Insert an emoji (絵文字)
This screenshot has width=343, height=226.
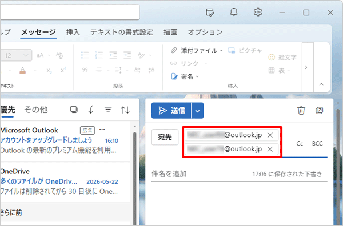[282, 58]
